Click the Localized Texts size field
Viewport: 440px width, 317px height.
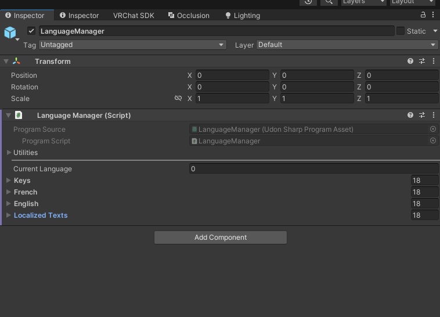point(424,215)
